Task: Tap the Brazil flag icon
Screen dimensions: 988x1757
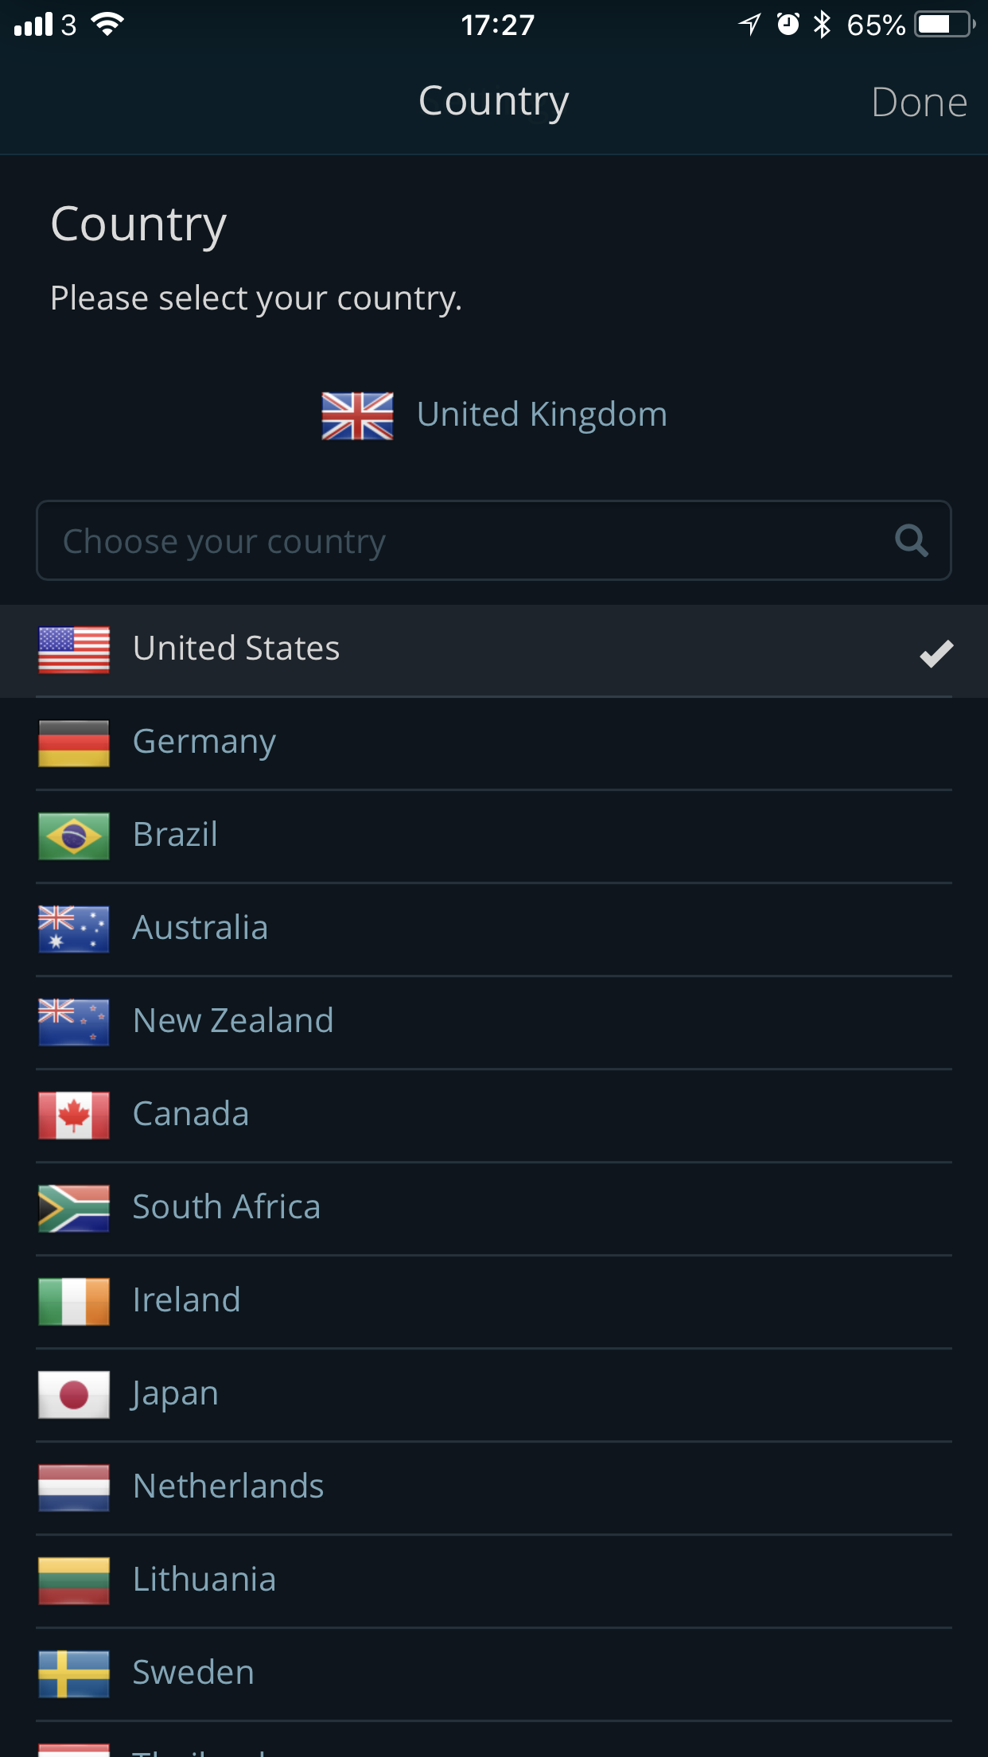Action: [74, 836]
